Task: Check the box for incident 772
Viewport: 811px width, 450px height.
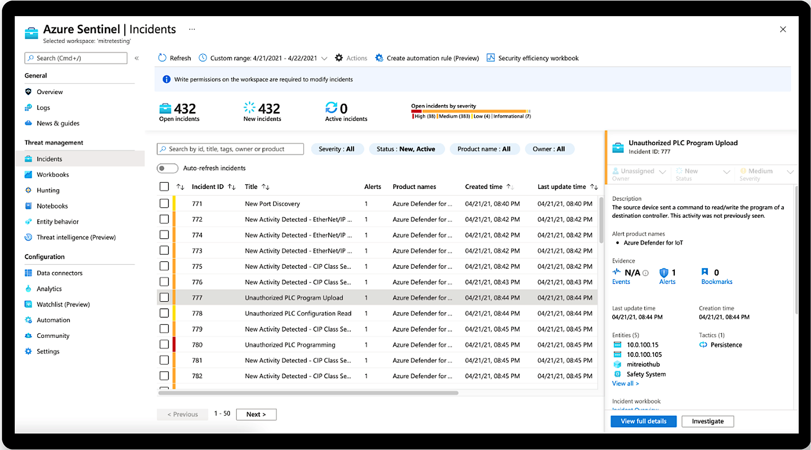Action: pyautogui.click(x=164, y=219)
